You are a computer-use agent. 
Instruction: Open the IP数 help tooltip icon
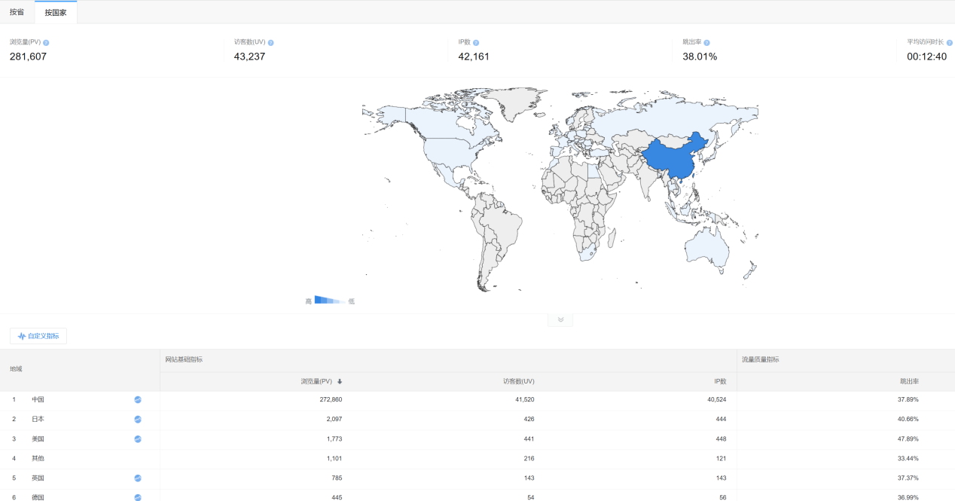(476, 43)
